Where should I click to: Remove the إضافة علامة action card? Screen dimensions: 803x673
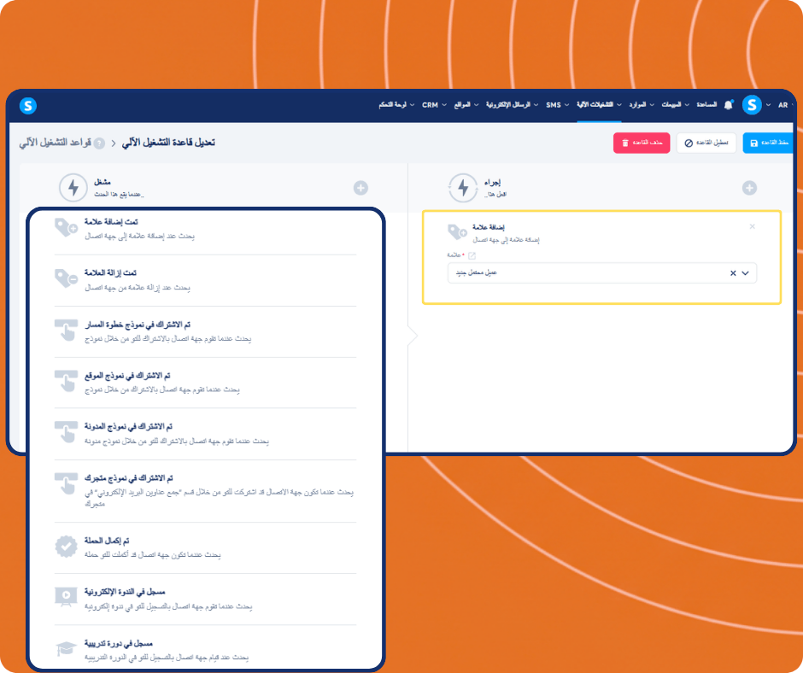(x=753, y=226)
